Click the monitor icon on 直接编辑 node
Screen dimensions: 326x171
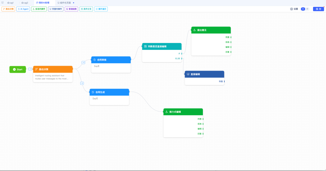188,74
